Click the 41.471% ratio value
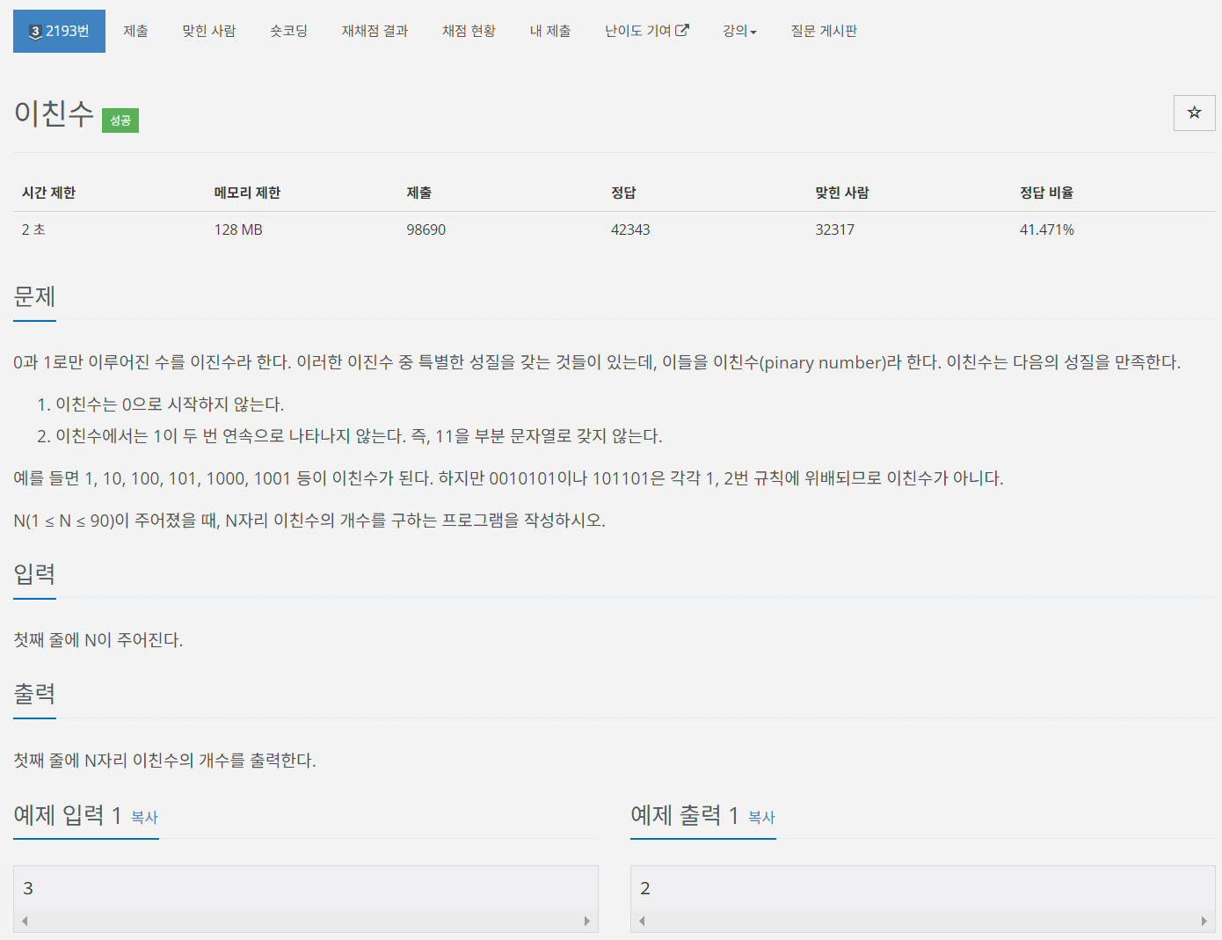Viewport: 1222px width, 940px height. 1046,230
